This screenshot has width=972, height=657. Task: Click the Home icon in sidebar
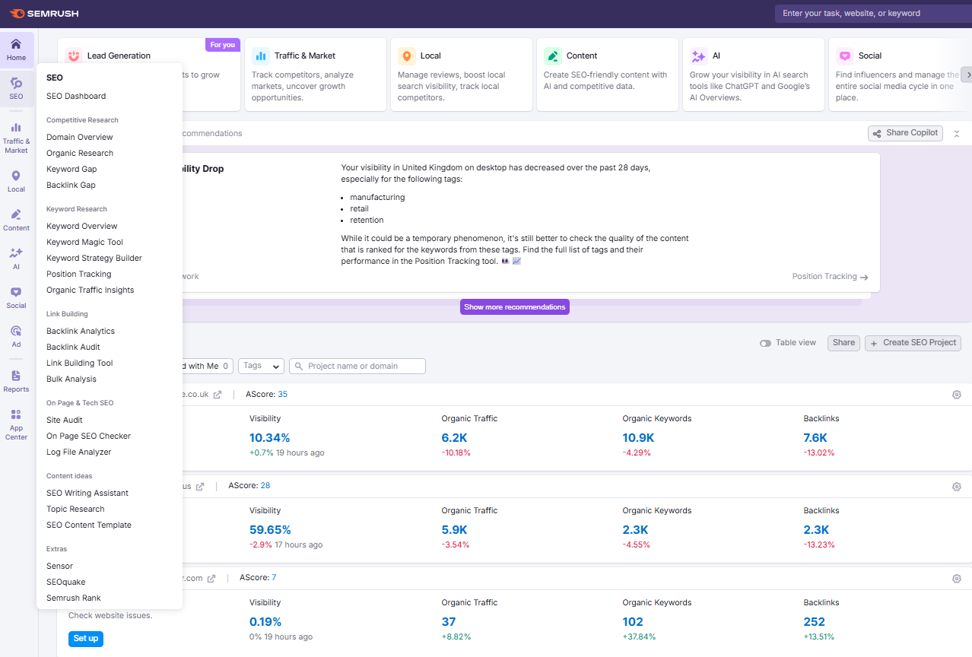[16, 44]
